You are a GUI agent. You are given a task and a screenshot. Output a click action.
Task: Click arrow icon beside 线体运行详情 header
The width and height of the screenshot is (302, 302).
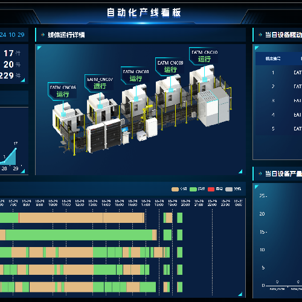(42, 35)
